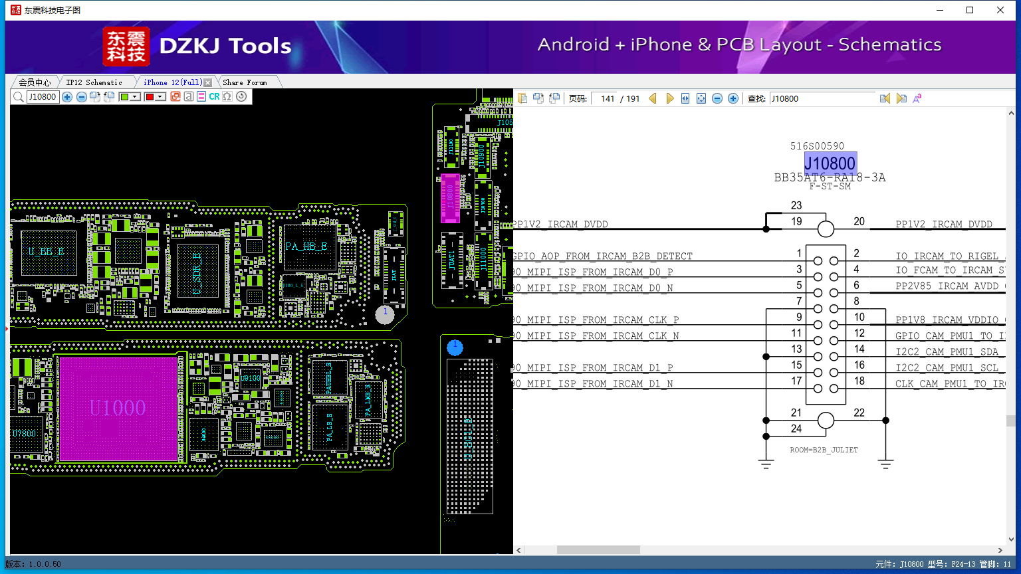Find previous J10800 match in schematic
Screen dimensions: 1021x574
[885, 98]
